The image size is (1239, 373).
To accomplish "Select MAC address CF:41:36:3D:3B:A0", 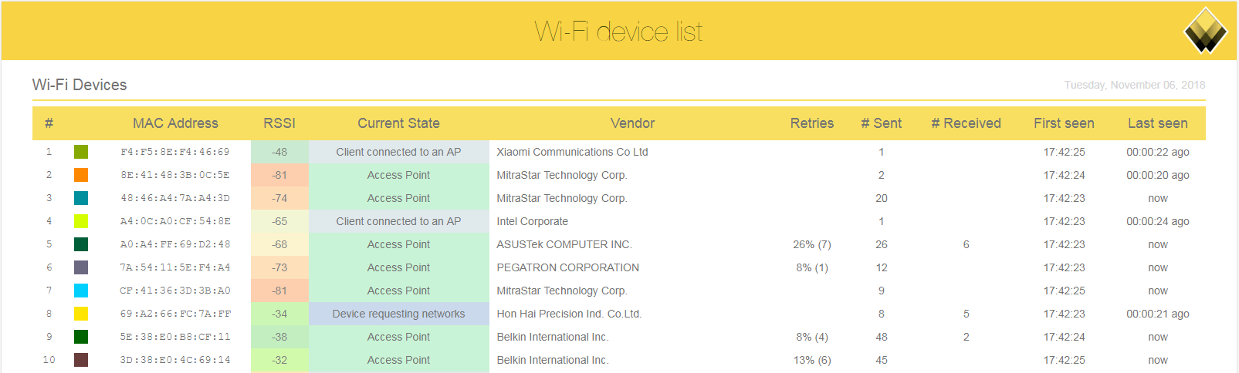I will click(x=175, y=291).
